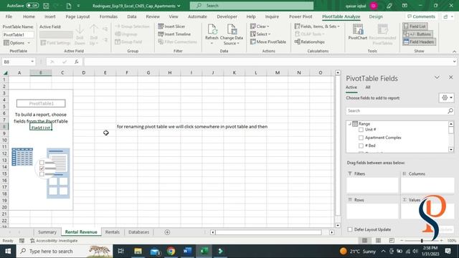Adjust the zoom slider handle
The height and width of the screenshot is (258, 459).
click(422, 241)
